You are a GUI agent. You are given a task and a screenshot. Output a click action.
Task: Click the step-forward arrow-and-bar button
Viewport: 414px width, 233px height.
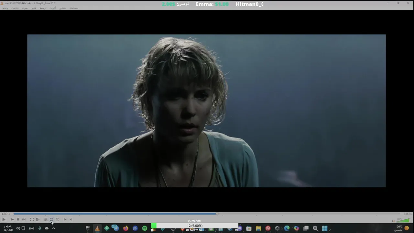click(71, 219)
